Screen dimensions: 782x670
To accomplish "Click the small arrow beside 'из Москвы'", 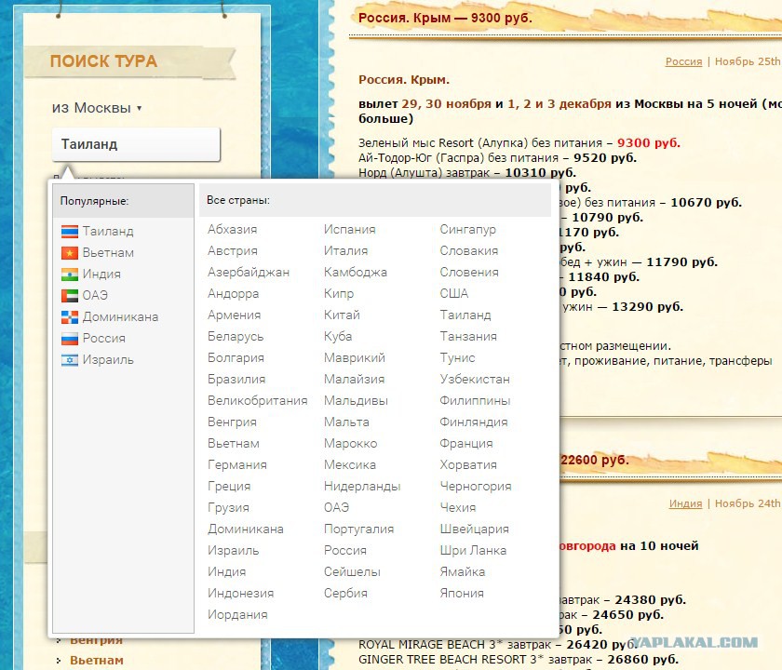I will point(139,108).
